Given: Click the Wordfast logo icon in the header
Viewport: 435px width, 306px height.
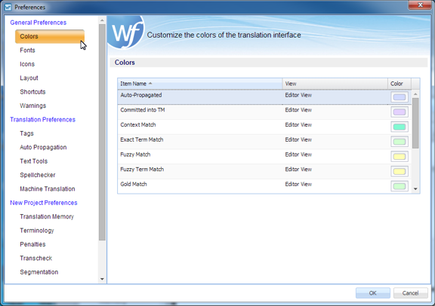Looking at the screenshot, I should 126,32.
